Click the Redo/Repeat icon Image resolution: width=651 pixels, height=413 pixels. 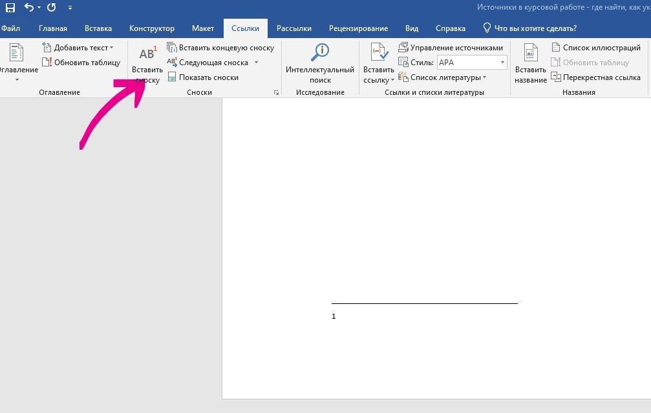point(52,8)
